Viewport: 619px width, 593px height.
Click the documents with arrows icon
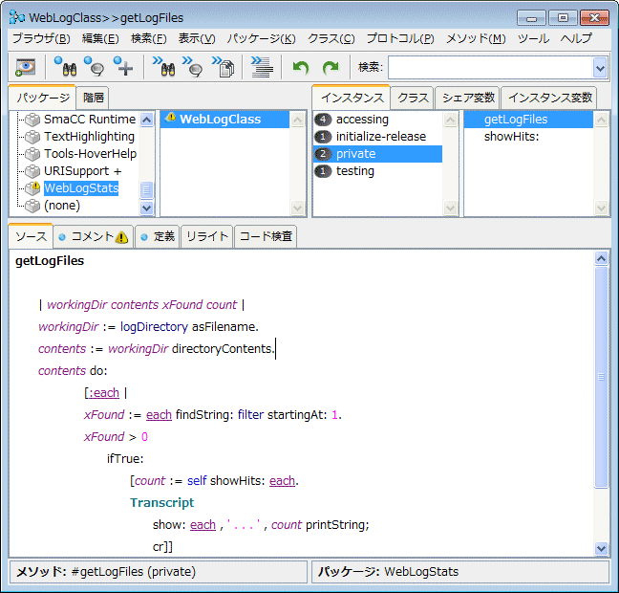coord(224,67)
